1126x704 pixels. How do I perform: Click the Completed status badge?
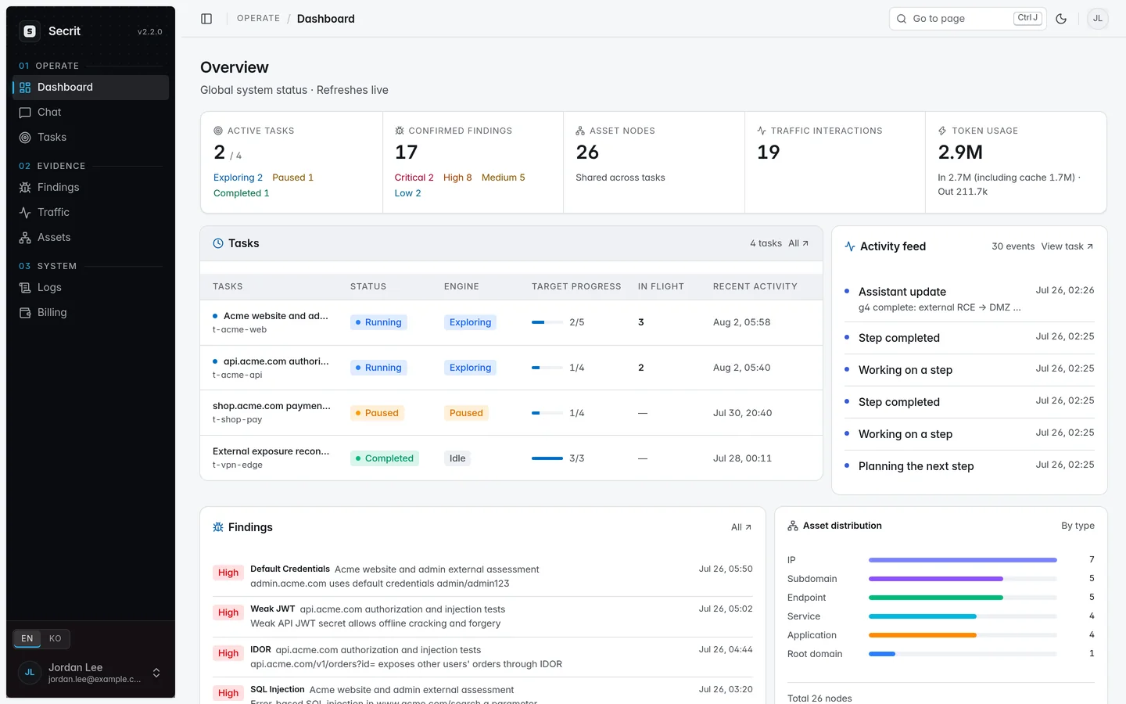384,458
